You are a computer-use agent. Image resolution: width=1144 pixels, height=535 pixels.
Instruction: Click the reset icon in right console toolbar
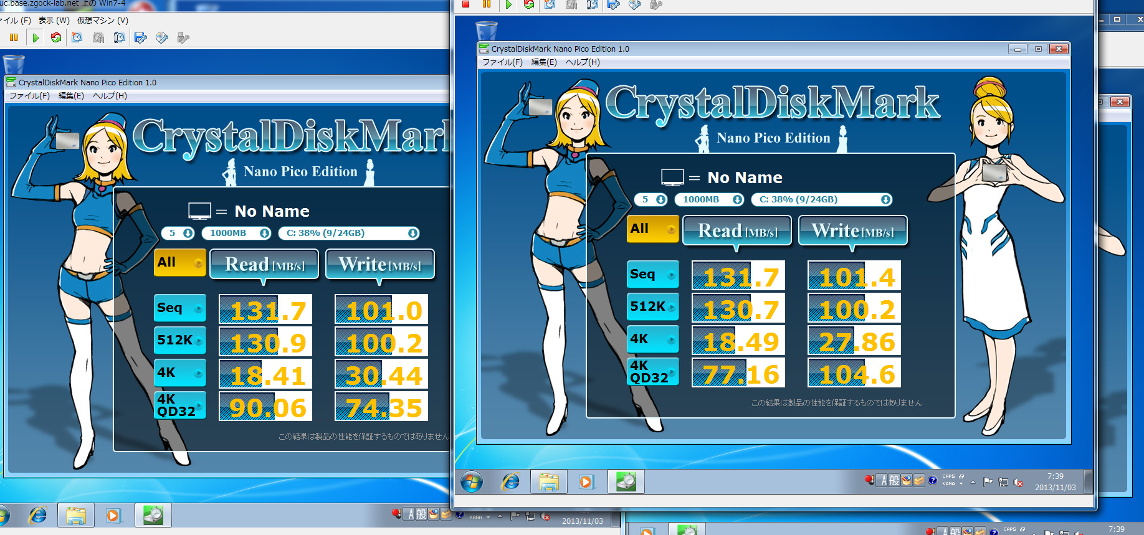(529, 4)
